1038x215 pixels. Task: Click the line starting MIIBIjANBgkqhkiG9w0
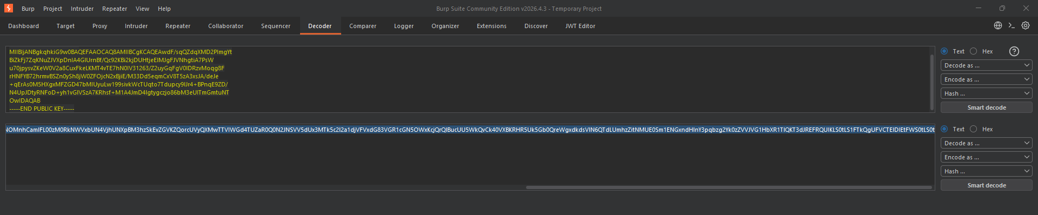coord(121,52)
